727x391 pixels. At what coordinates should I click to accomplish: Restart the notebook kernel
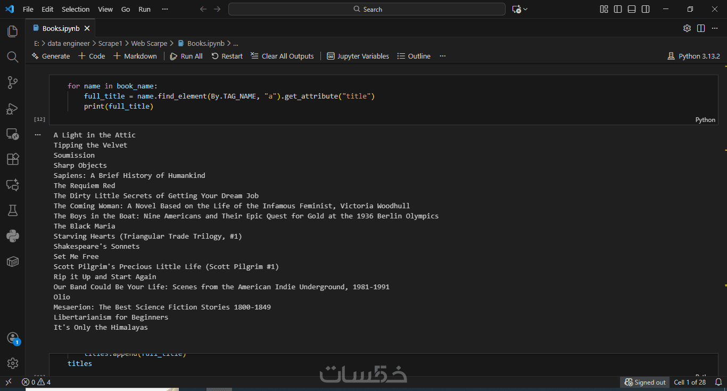[x=227, y=56]
